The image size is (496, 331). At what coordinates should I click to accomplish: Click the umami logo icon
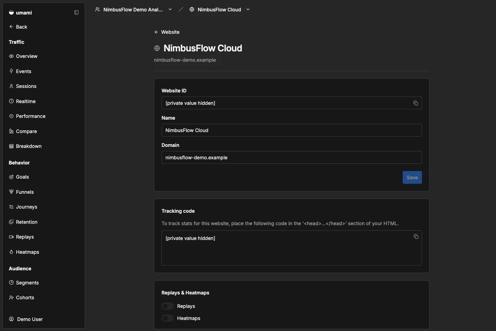[x=11, y=12]
